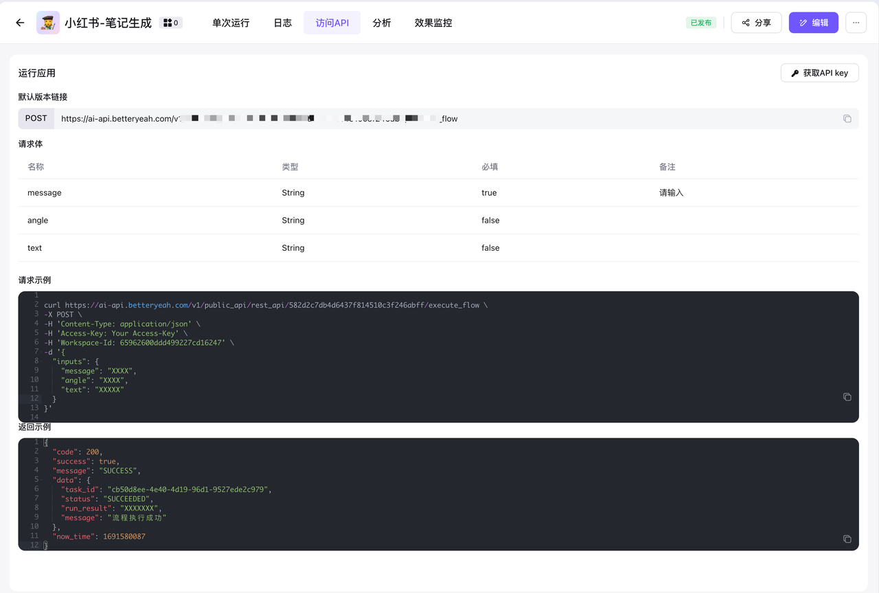
Task: Click the 分享 share button
Action: click(756, 23)
